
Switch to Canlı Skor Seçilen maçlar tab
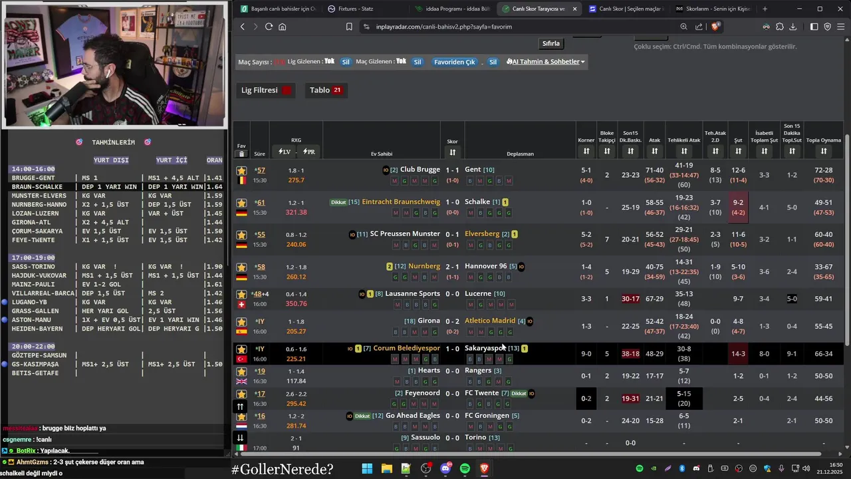coord(626,9)
